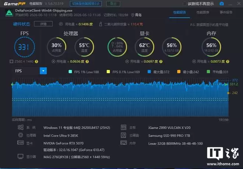
Task: Click the DeltaForceClient-Win64-Shipping.exe title
Action: coord(44,11)
